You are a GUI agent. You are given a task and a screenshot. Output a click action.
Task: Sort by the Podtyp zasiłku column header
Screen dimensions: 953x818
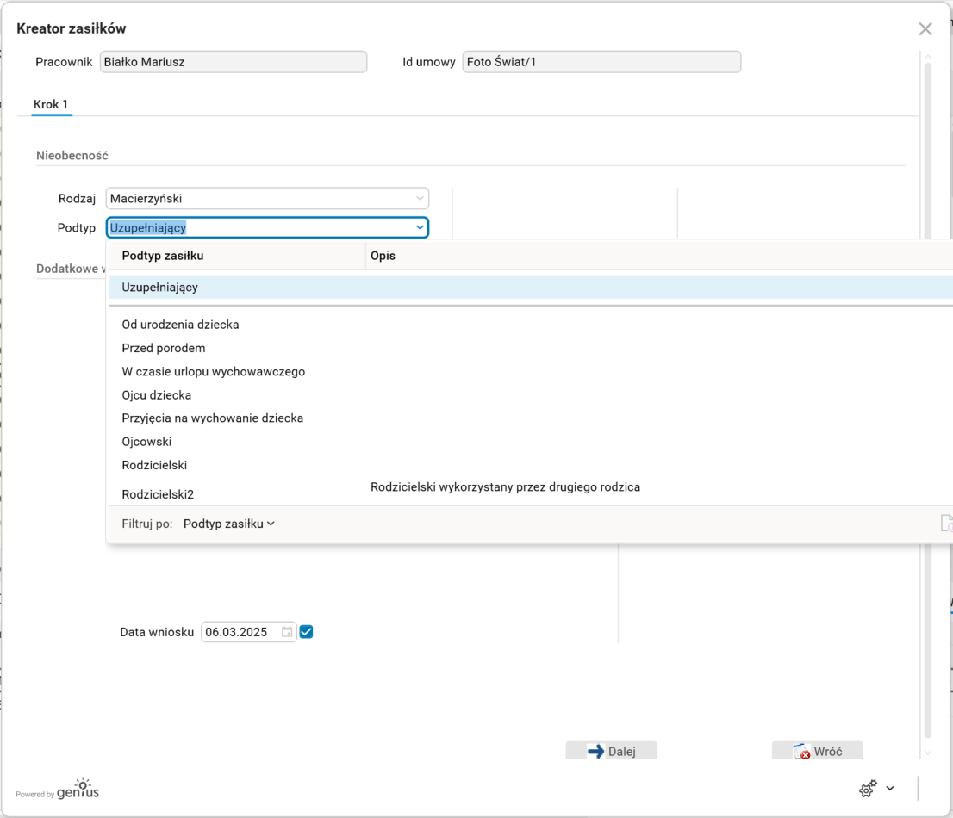coord(163,256)
